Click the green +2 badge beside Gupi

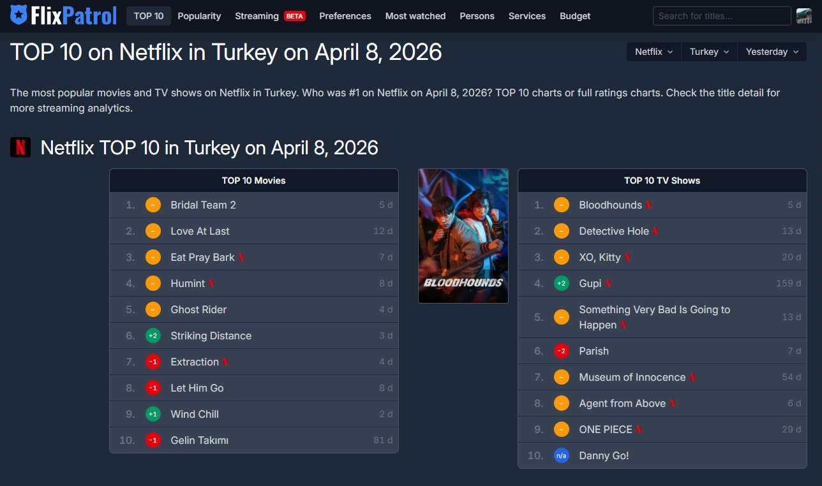[562, 283]
